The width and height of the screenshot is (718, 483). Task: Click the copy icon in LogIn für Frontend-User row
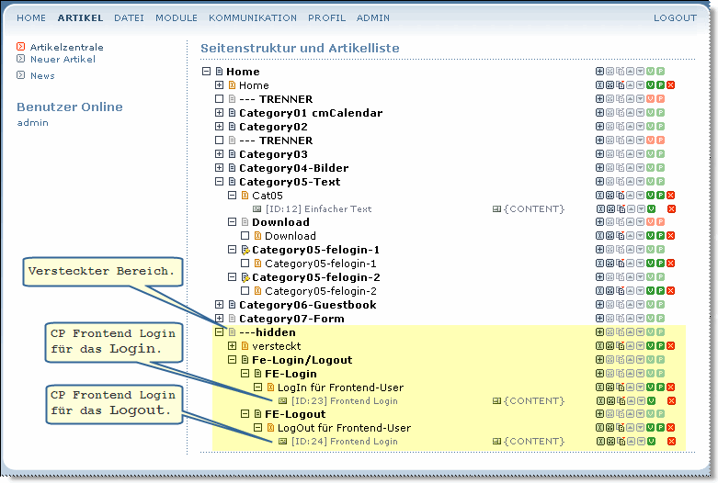621,388
